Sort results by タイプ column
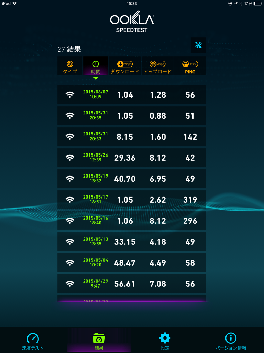 70,66
